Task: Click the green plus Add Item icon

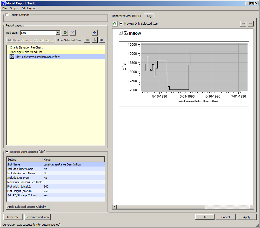Action: pos(65,33)
